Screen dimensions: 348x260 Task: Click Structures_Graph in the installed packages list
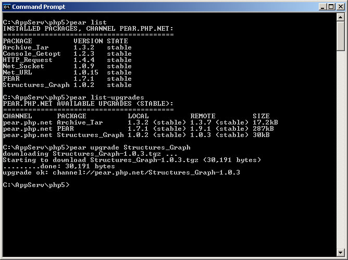pos(36,85)
